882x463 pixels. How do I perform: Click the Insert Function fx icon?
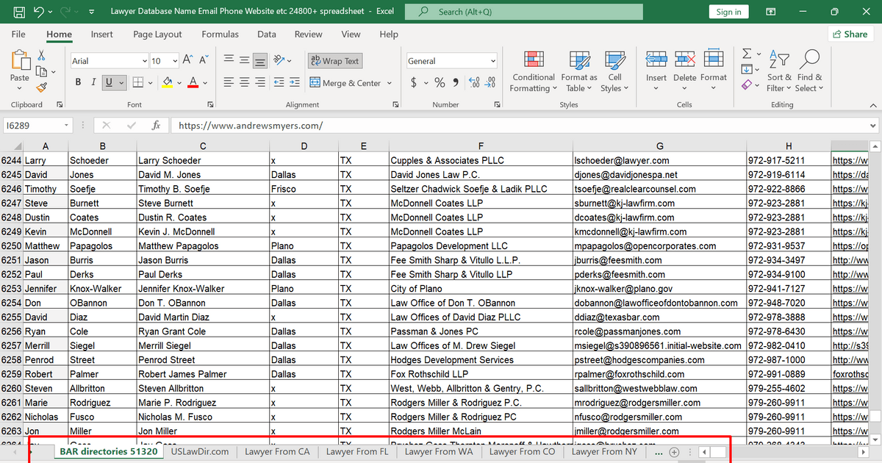(x=155, y=126)
